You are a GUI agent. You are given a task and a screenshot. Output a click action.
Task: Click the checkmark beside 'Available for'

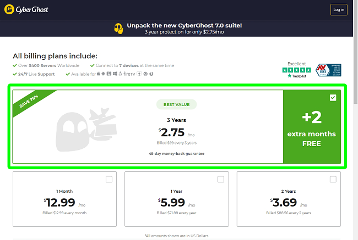(x=68, y=74)
